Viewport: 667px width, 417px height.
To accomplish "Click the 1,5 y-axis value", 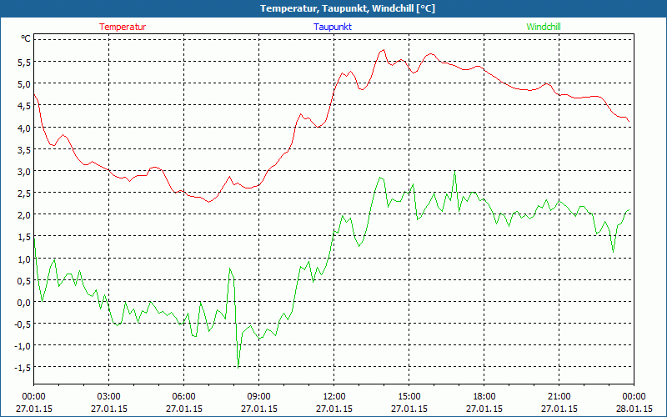I will click(x=24, y=238).
